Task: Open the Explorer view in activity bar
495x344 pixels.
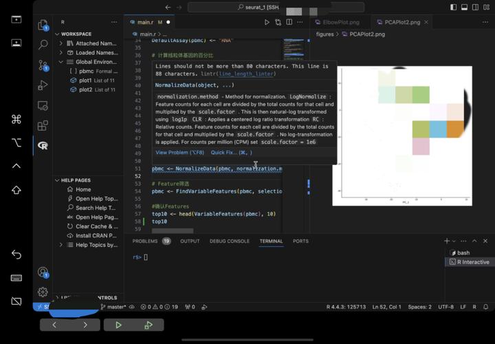Action: 43,25
